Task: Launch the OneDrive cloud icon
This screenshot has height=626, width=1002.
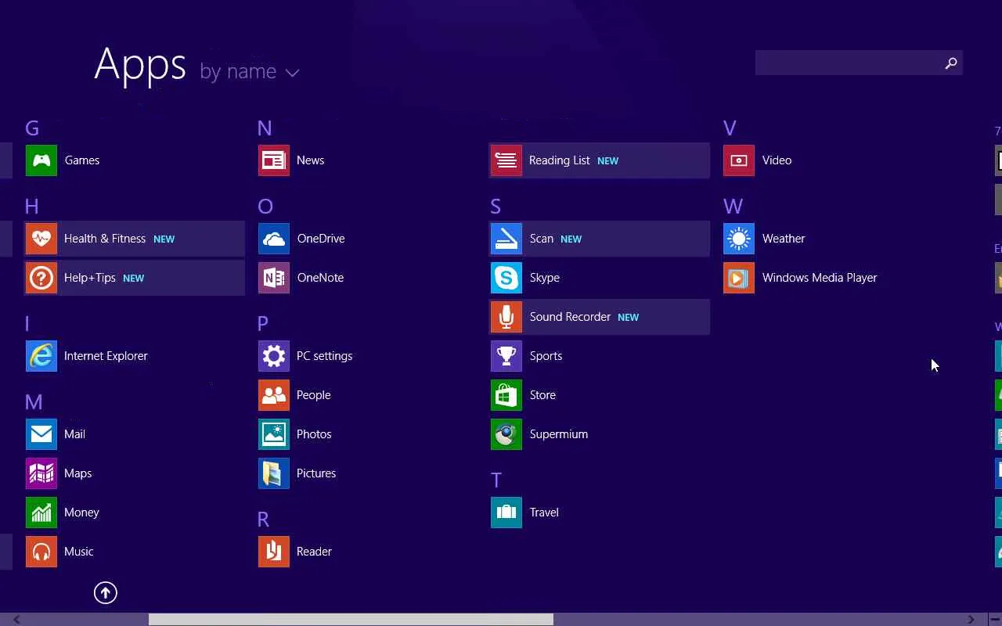Action: [x=274, y=239]
